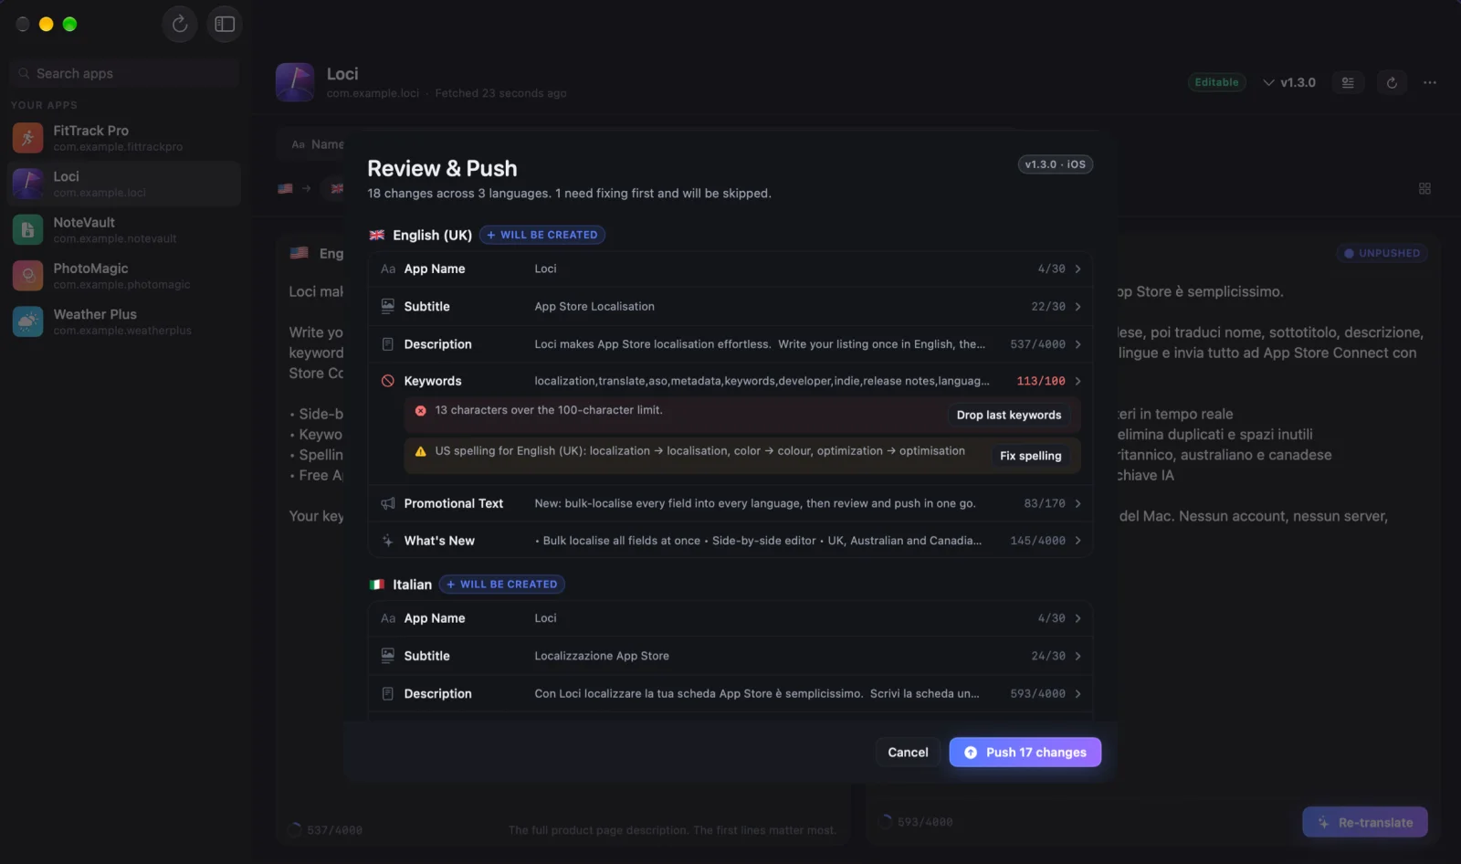Toggle the sidebar panel icon
This screenshot has height=864, width=1461.
point(225,25)
